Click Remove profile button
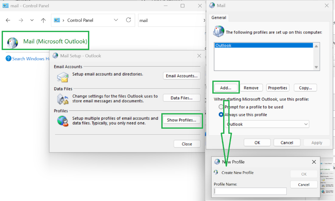335x201 pixels. point(251,88)
